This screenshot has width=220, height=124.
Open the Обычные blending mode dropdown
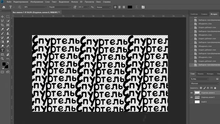pyautogui.click(x=205, y=83)
